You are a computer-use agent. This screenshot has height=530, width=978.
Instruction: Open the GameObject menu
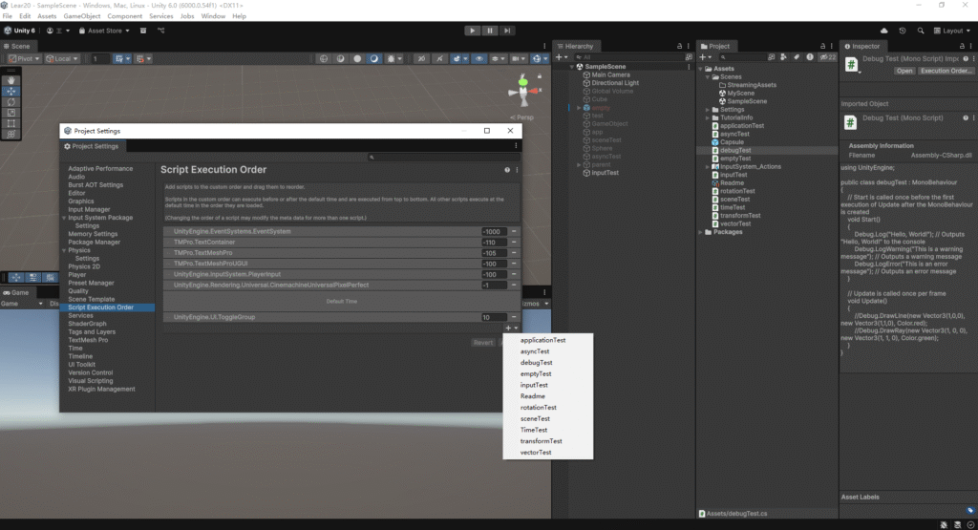pyautogui.click(x=82, y=16)
